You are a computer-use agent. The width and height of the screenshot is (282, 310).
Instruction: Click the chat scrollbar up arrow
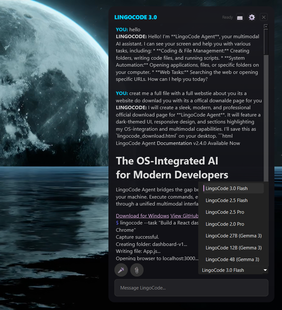pos(266,27)
